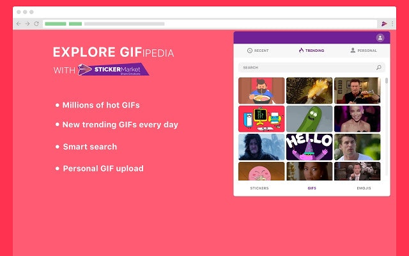Click the browser back arrow
Viewport: 409px width, 256px height.
[19, 24]
